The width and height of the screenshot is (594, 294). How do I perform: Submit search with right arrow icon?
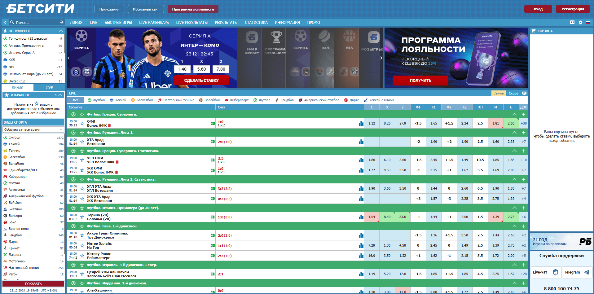coord(61,22)
